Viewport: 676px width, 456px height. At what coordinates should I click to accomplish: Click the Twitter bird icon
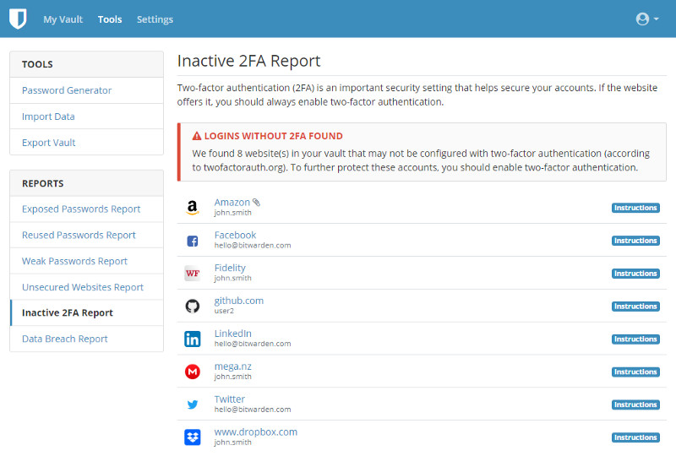(x=193, y=404)
